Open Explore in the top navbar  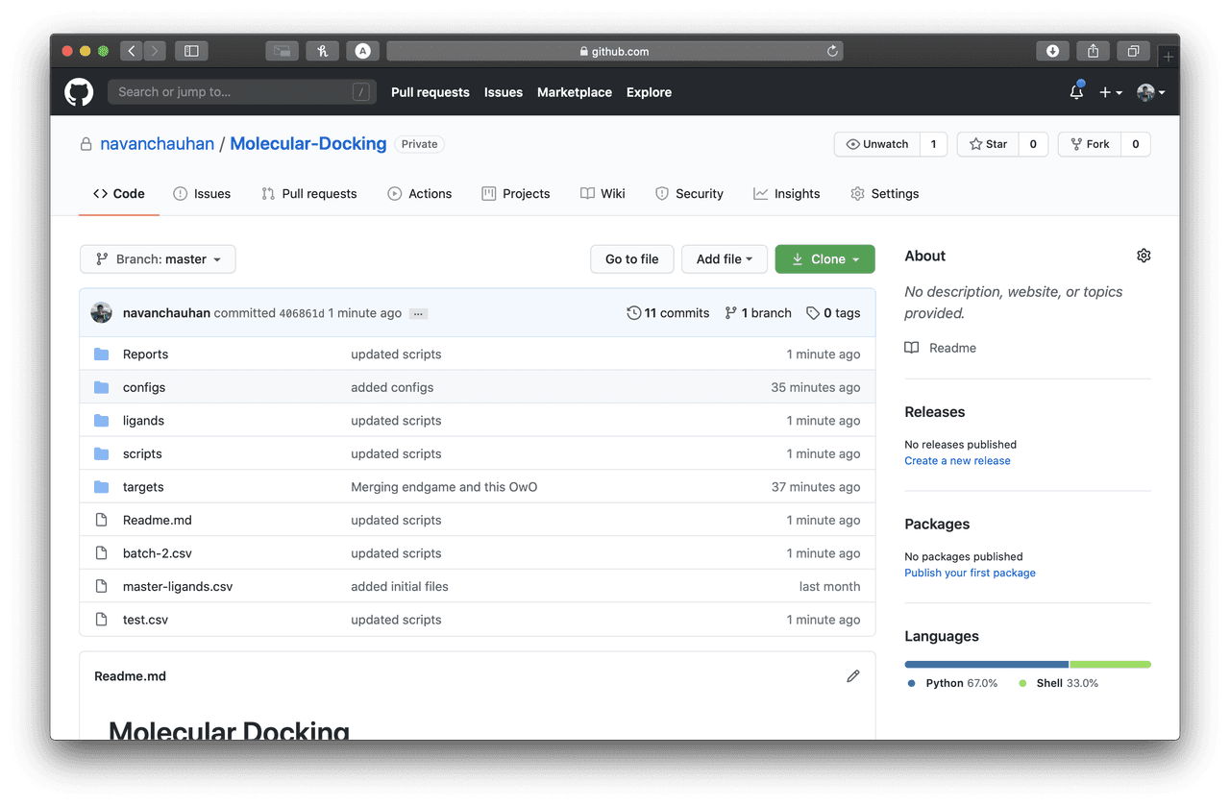coord(650,92)
